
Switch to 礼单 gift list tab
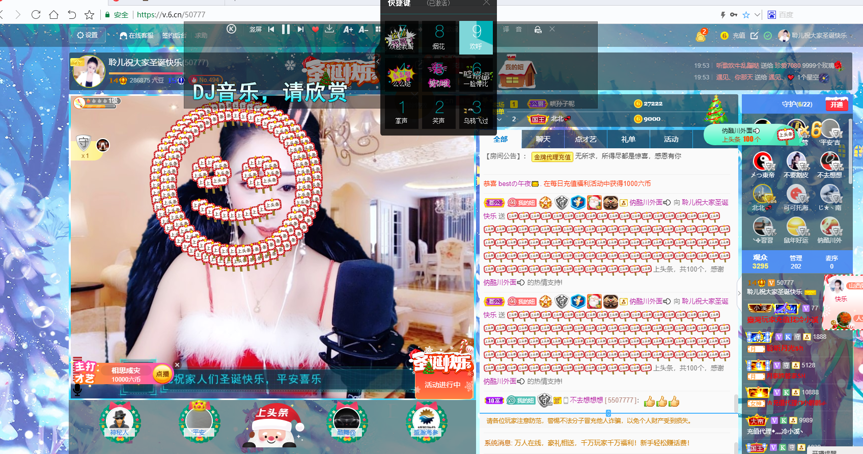click(x=628, y=139)
